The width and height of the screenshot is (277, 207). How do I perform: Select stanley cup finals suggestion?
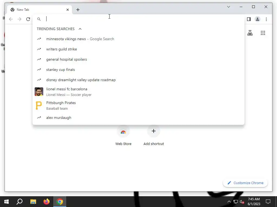(138, 70)
